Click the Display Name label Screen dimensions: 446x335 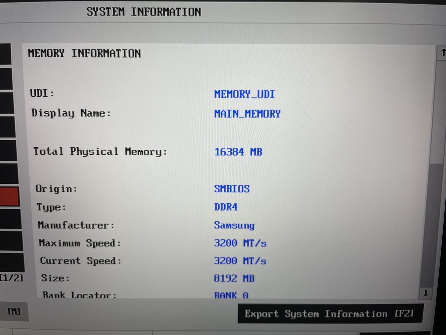71,113
